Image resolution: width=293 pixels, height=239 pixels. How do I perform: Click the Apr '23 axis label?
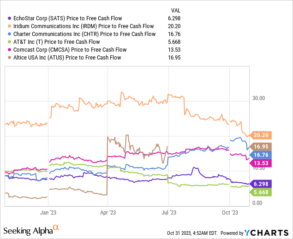click(107, 213)
